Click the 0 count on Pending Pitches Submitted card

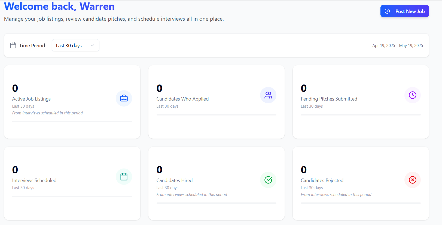(304, 88)
